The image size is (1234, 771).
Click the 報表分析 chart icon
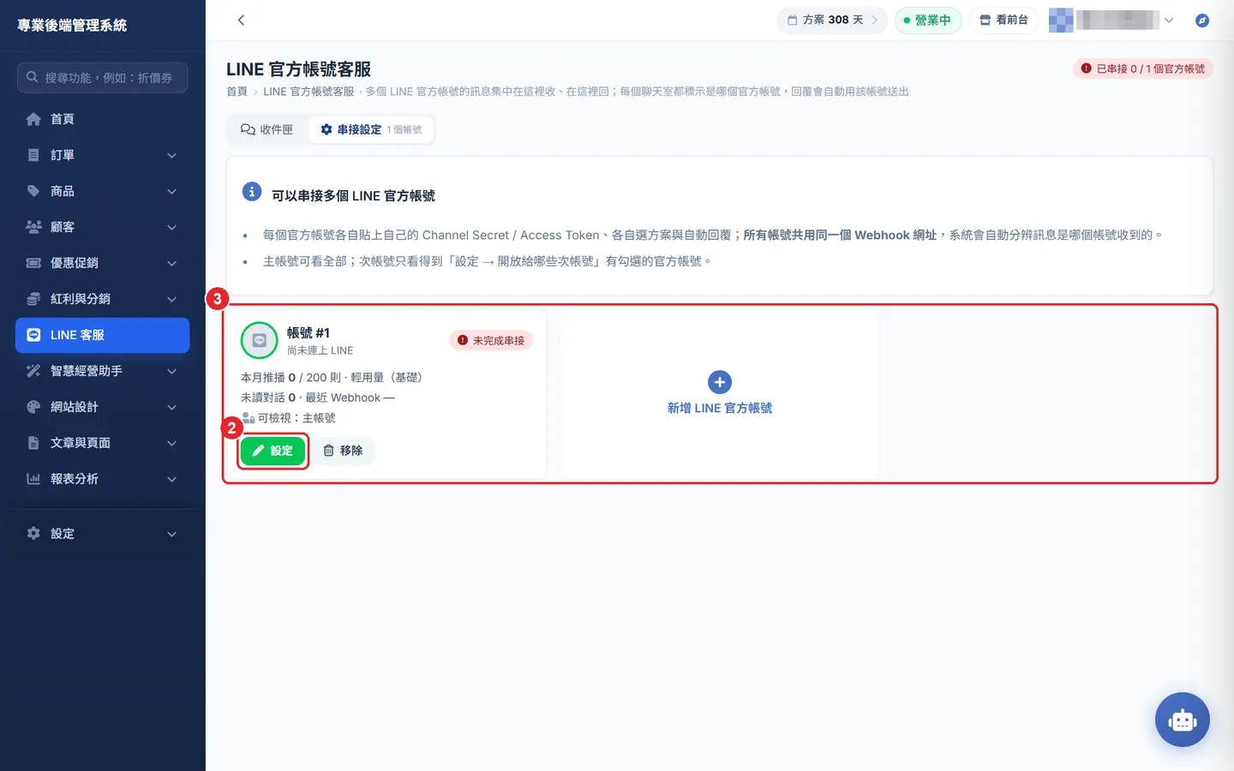point(33,479)
